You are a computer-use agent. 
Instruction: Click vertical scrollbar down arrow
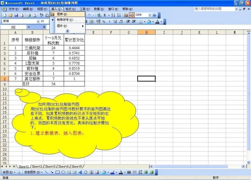(249, 163)
